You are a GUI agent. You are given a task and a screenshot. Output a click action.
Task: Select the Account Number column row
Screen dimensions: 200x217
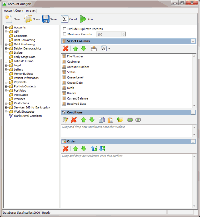coord(78,67)
